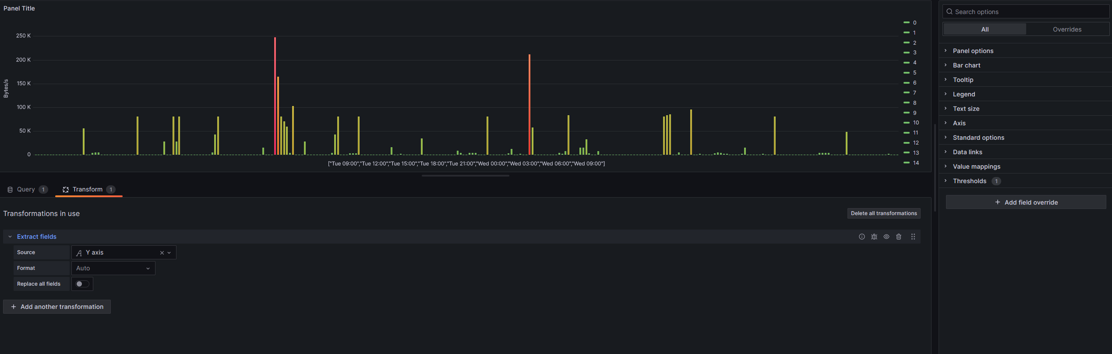This screenshot has width=1112, height=354.
Task: Click the Query tab database icon
Action: (x=10, y=190)
